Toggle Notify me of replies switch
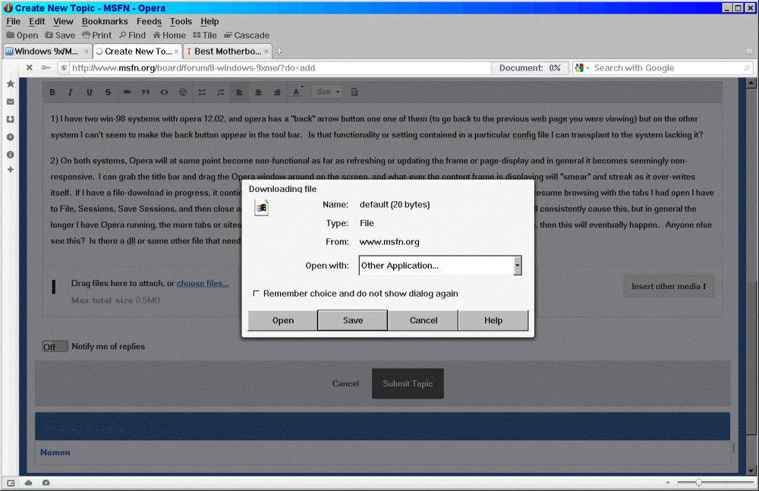The height and width of the screenshot is (491, 759). [x=55, y=346]
